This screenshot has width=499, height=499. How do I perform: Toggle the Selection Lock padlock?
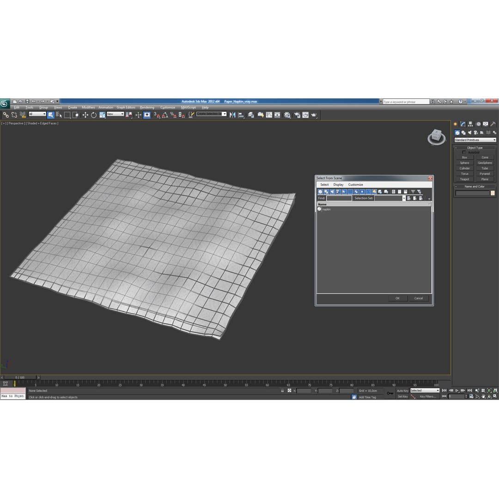(x=282, y=390)
